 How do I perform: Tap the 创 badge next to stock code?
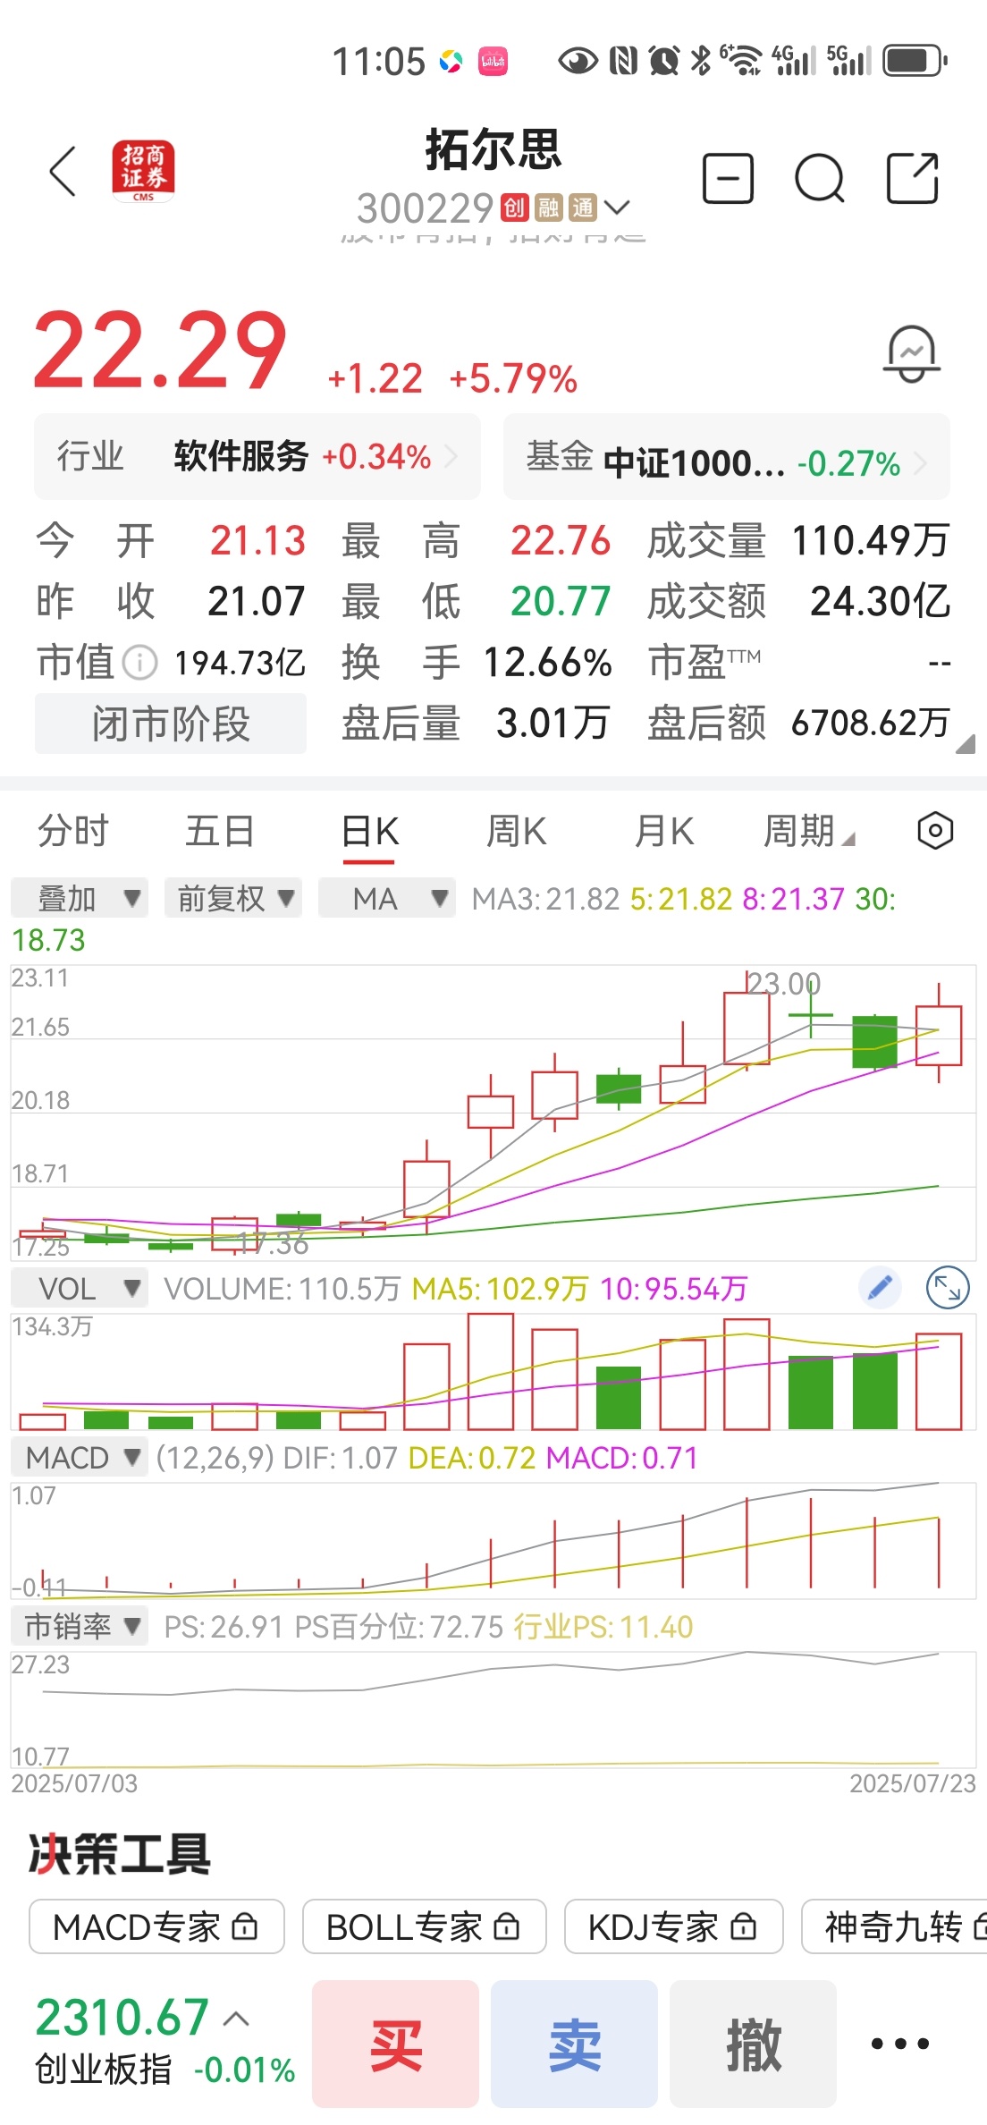514,207
